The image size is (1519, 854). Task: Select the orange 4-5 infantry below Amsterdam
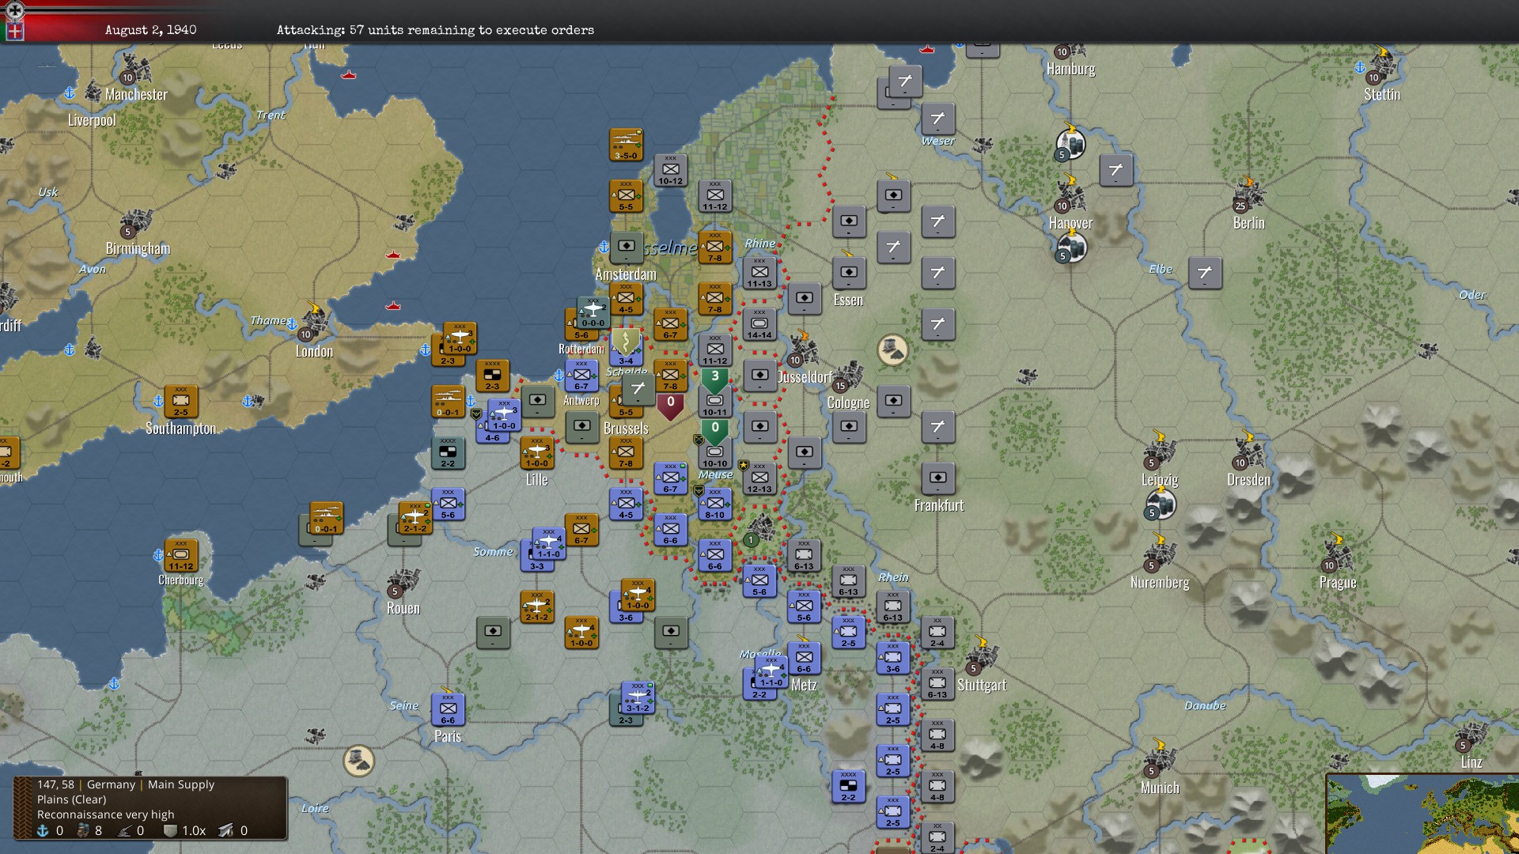coord(626,299)
